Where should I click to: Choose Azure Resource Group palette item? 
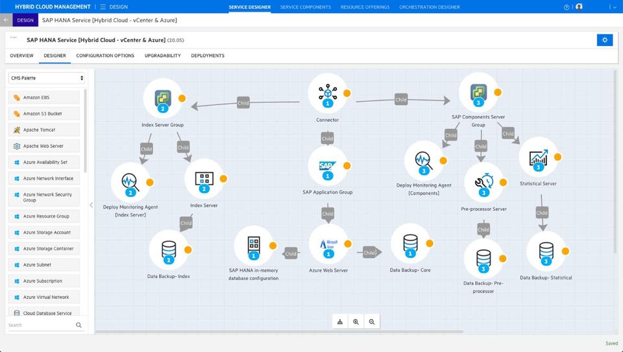coord(43,217)
